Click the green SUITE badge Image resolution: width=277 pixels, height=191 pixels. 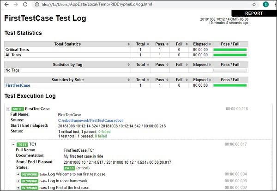point(18,109)
